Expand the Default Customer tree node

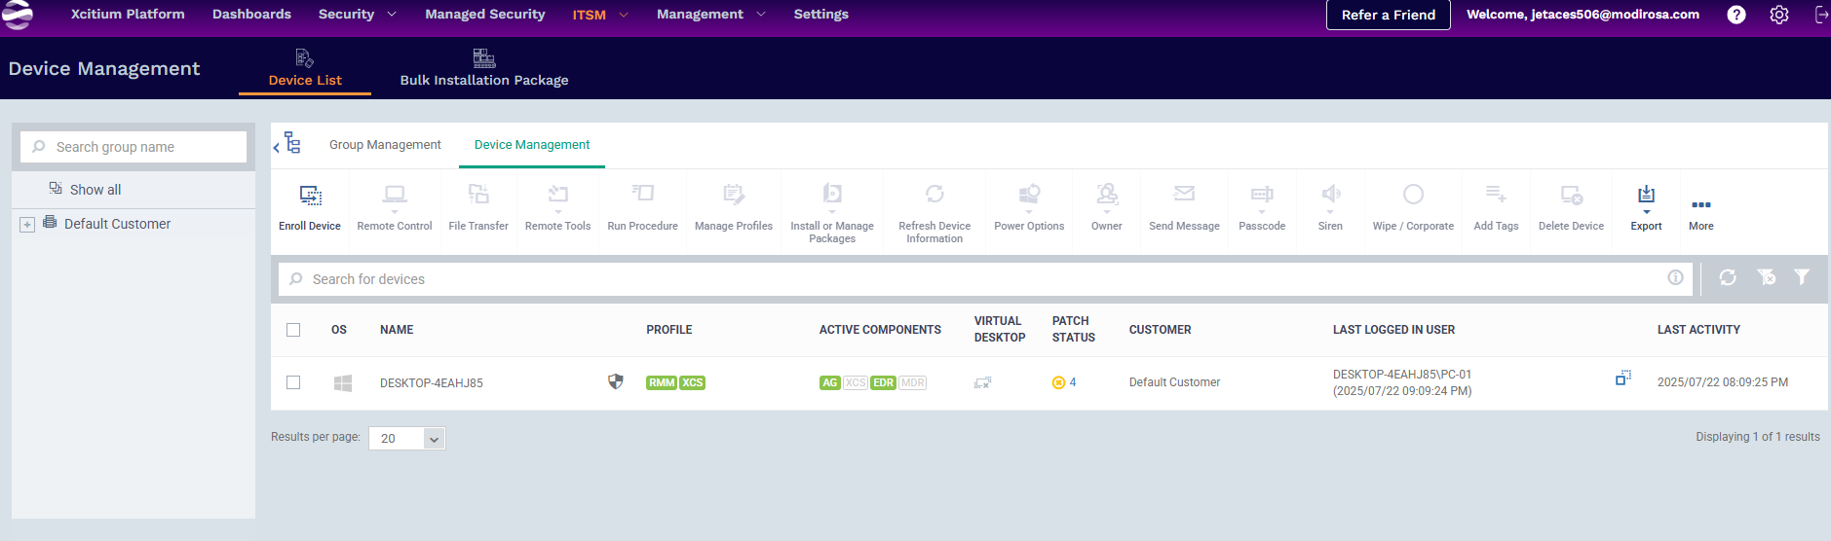click(27, 225)
